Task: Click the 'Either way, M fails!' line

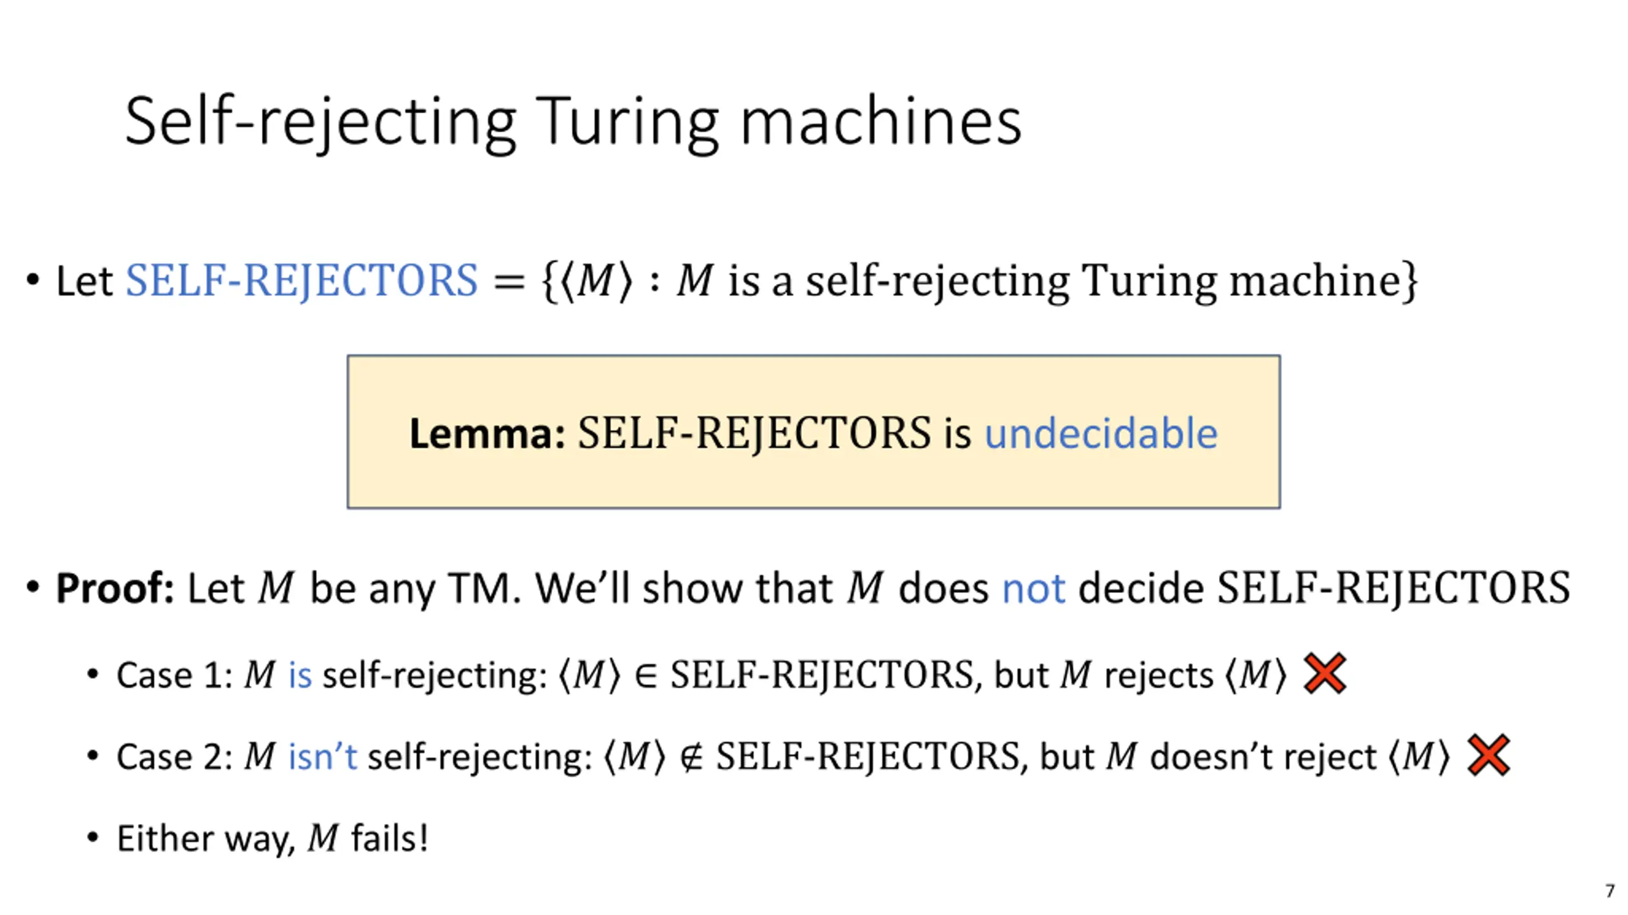Action: click(272, 837)
